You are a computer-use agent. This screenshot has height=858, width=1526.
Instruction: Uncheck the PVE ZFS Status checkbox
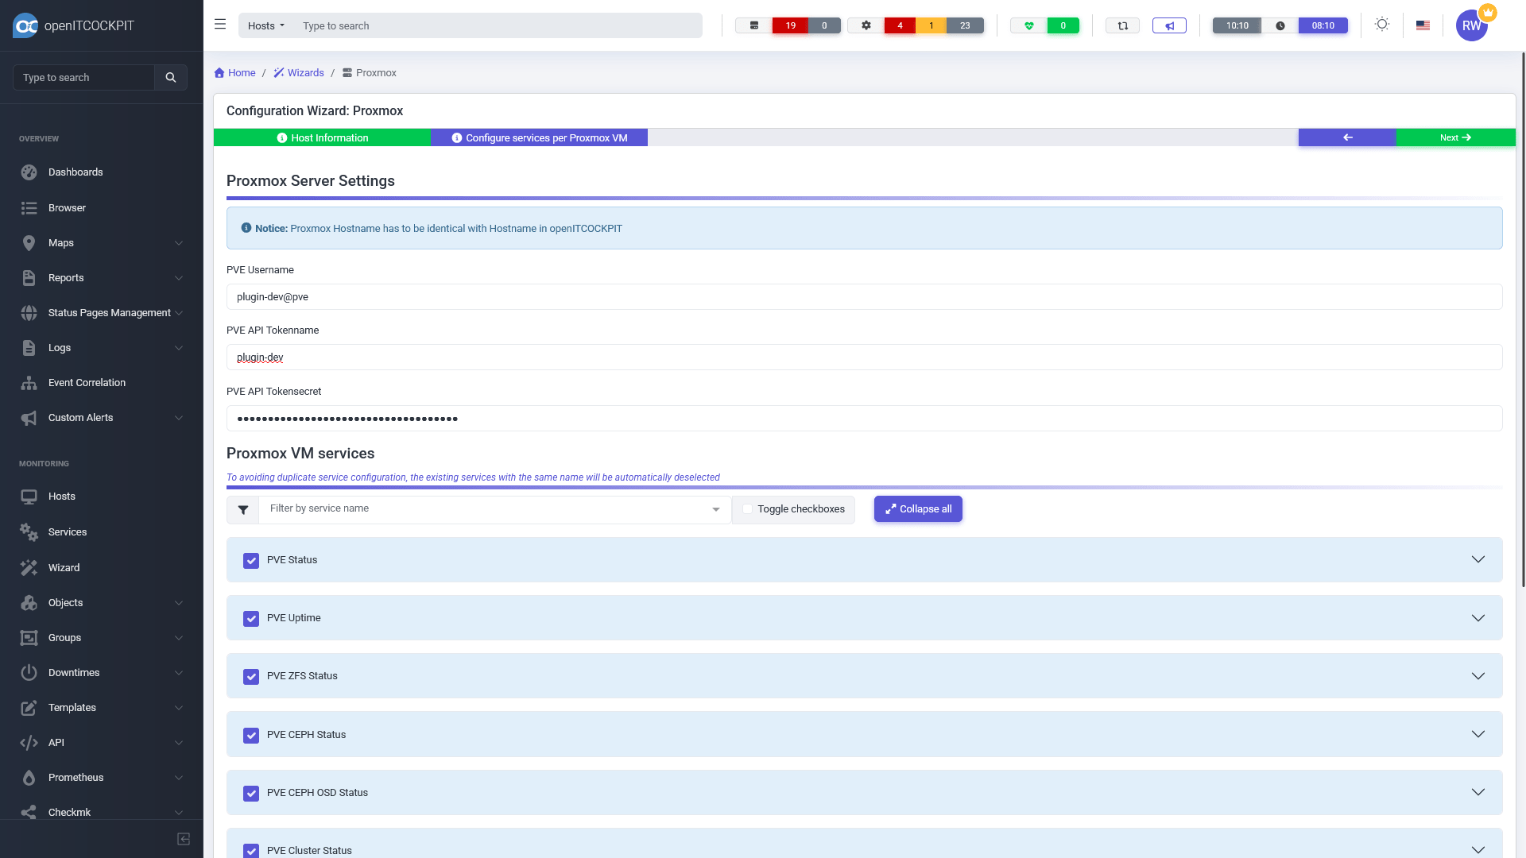[x=251, y=677]
